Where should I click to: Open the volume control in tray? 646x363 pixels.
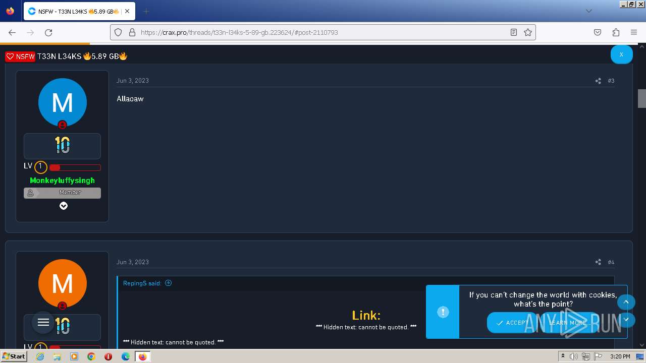[x=574, y=356]
